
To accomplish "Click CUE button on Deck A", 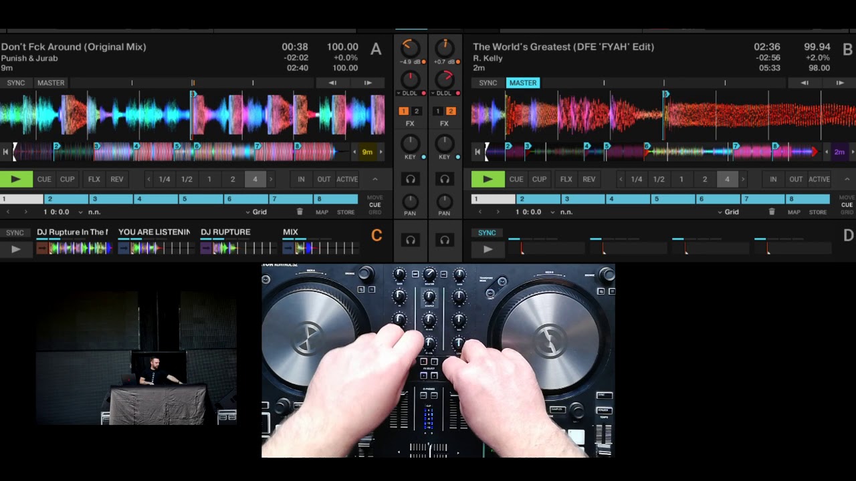I will tap(44, 179).
